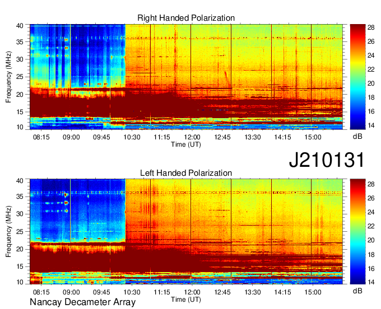Click the 22 dB value on Left Handed colorbar
Image resolution: width=381 pixels, height=309 pixels.
(371, 226)
